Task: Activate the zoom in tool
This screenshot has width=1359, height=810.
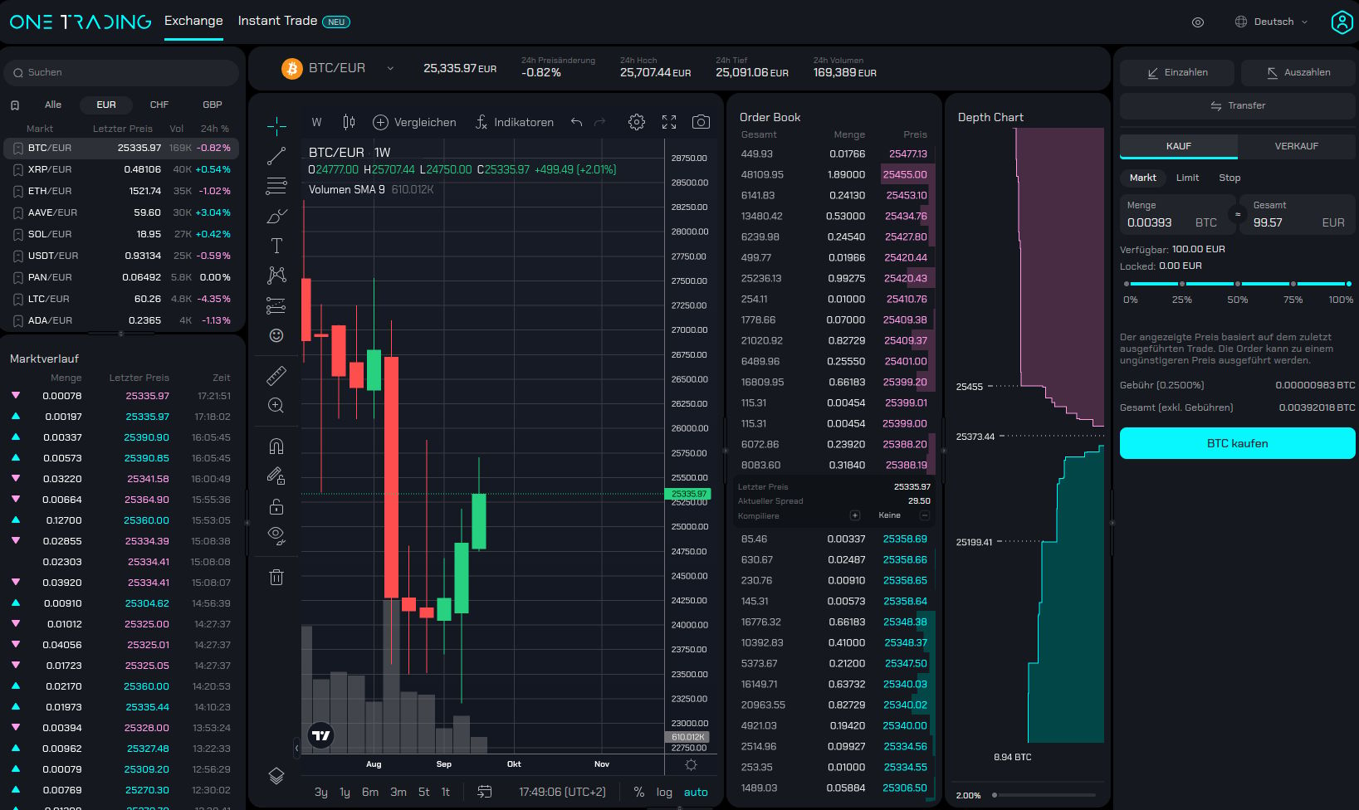Action: tap(276, 405)
